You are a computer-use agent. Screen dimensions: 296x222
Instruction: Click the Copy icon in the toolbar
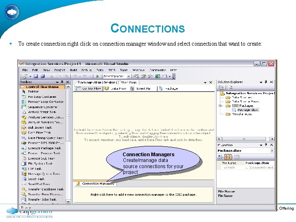59,76
